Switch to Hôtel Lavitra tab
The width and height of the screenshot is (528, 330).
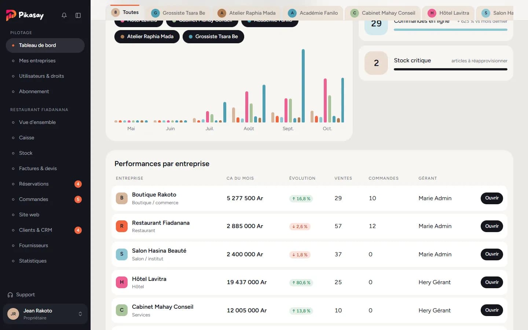click(448, 13)
